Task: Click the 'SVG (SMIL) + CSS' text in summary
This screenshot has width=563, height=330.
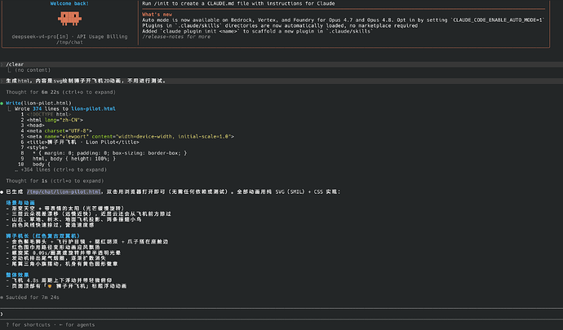Action: pos(299,192)
